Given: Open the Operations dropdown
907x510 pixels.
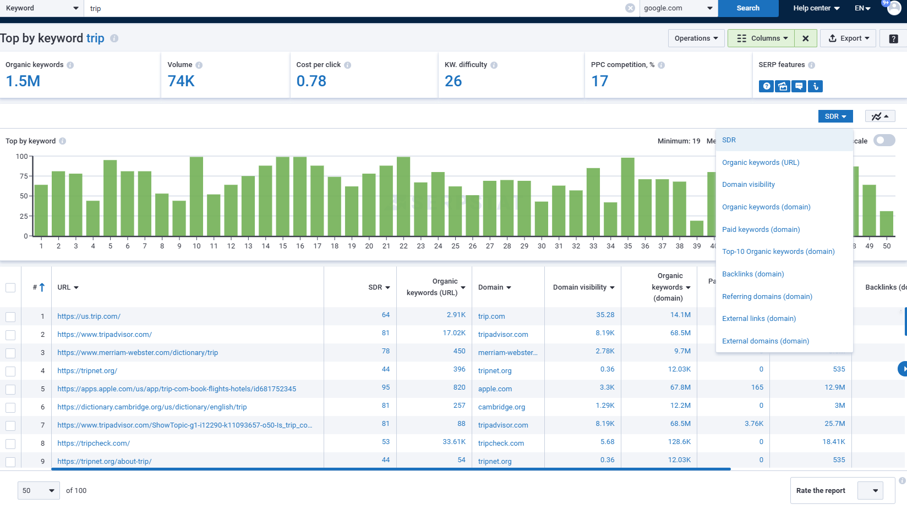Looking at the screenshot, I should pyautogui.click(x=696, y=38).
